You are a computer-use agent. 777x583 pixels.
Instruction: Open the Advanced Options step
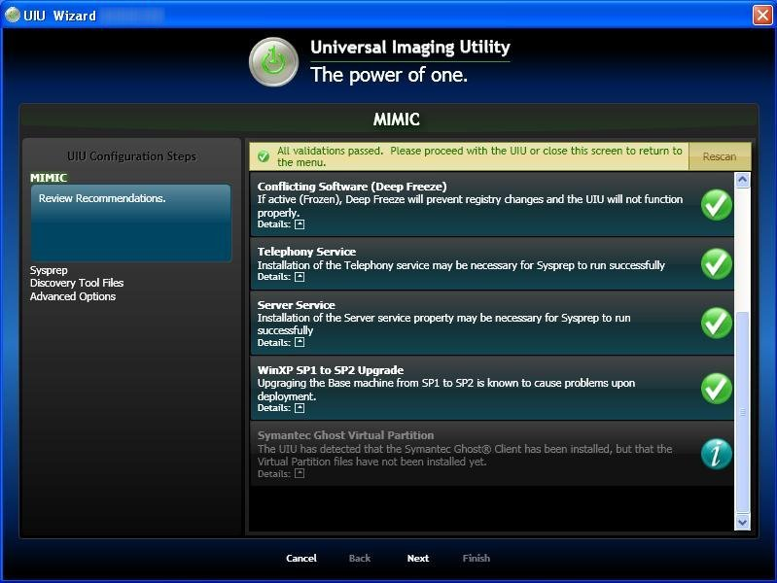pos(73,296)
